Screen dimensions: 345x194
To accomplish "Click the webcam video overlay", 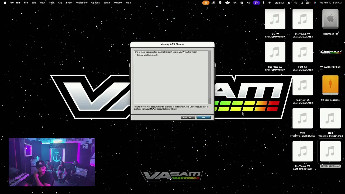I will point(52,162).
